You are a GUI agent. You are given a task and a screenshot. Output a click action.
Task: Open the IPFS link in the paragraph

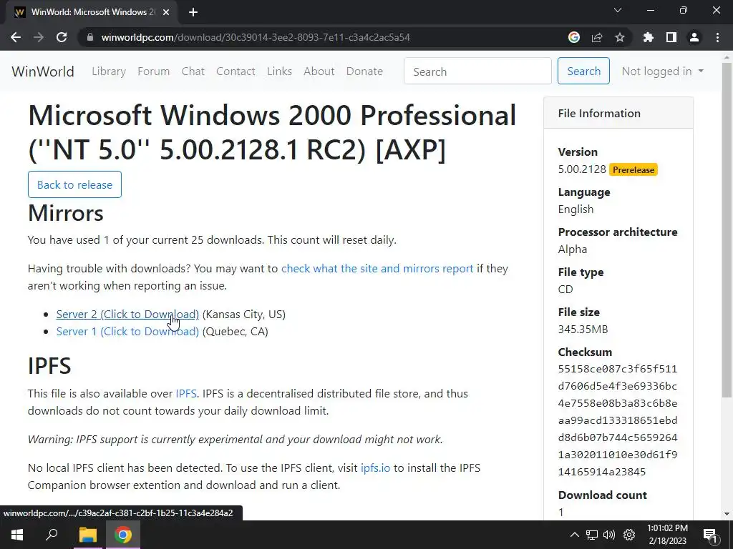(x=186, y=394)
